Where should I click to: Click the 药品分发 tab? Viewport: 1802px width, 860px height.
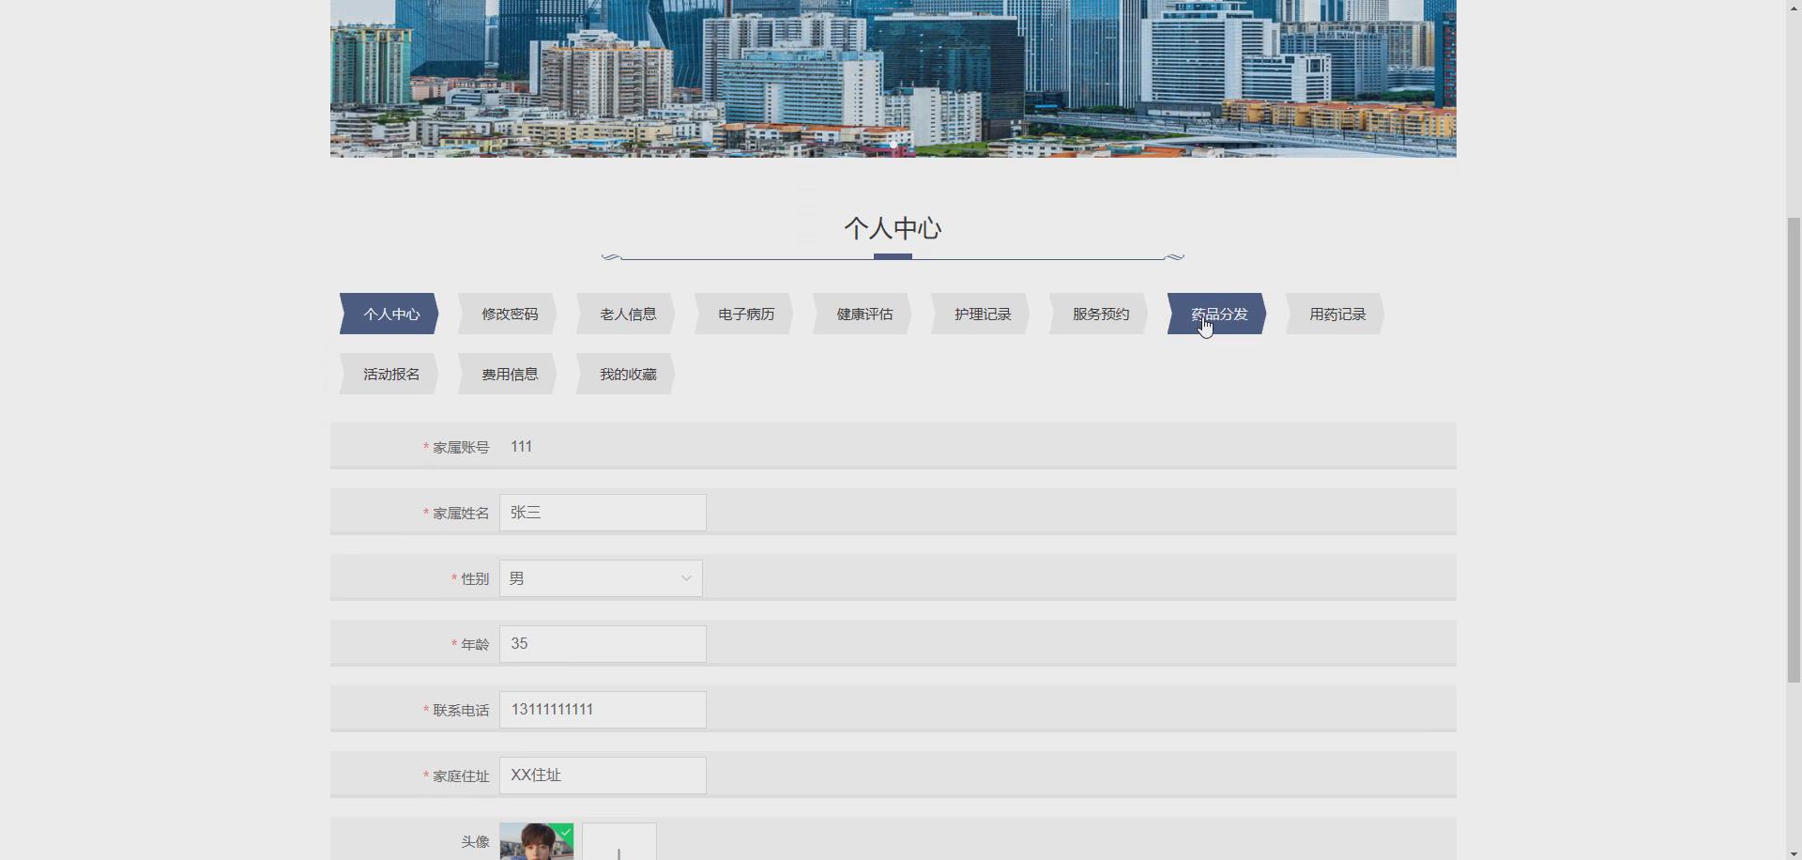coord(1217,314)
